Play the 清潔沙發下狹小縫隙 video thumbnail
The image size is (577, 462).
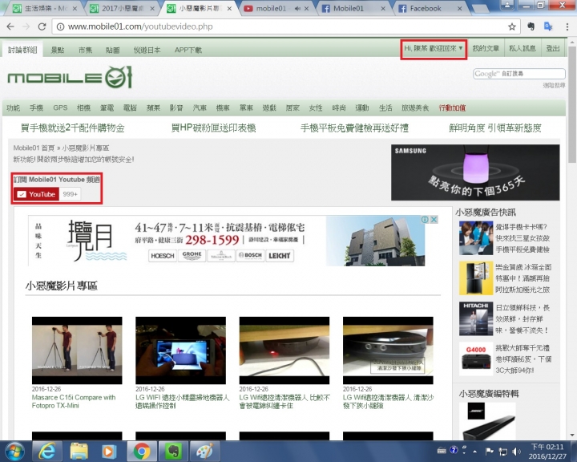pos(388,350)
